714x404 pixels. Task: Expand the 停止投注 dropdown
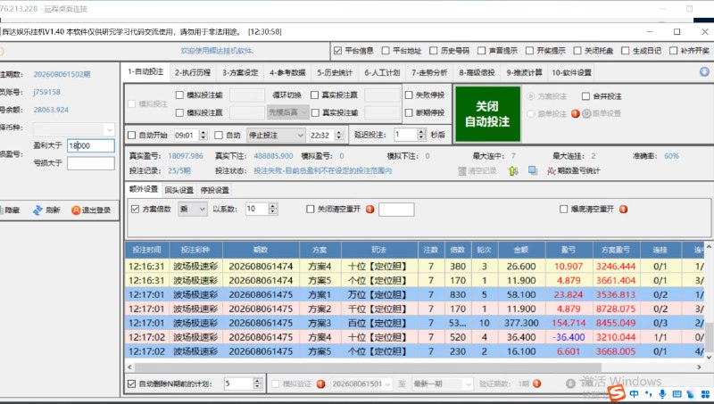[276, 136]
